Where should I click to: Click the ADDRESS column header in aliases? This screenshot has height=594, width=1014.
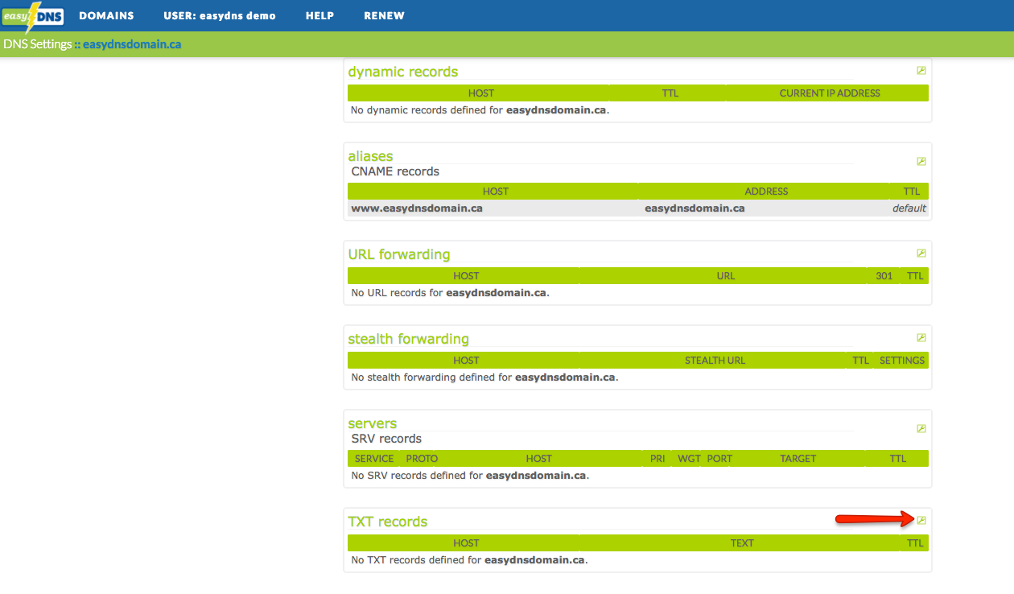(766, 192)
